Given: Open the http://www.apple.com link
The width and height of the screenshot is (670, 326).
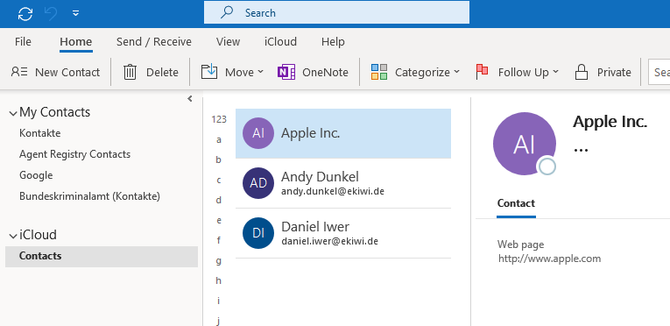Looking at the screenshot, I should tap(549, 259).
